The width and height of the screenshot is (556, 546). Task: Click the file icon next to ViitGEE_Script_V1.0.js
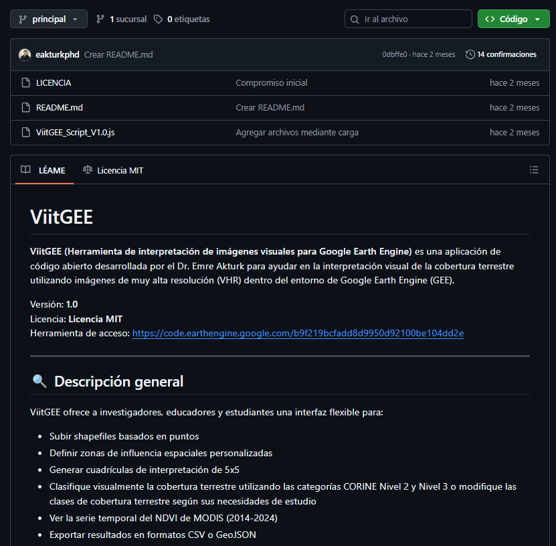26,133
